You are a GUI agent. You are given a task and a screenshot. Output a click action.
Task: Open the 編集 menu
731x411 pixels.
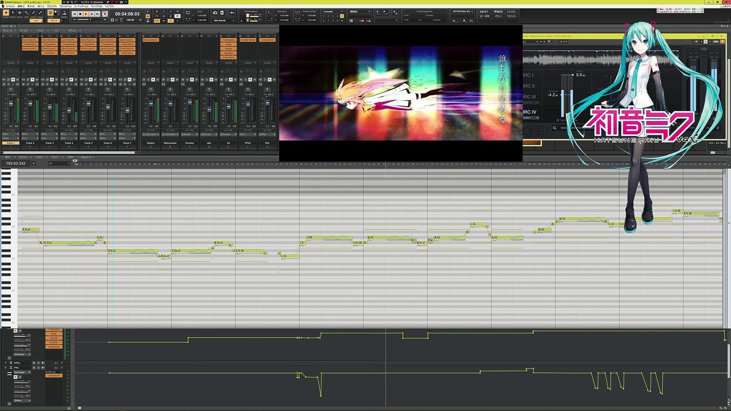point(22,6)
